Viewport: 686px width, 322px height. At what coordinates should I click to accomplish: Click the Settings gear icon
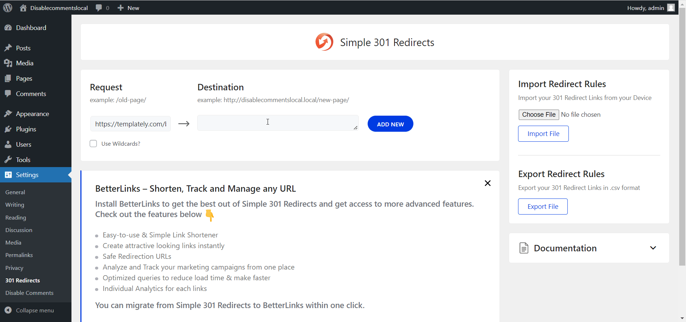click(x=8, y=175)
